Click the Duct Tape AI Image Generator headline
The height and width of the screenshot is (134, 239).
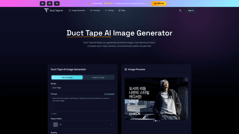pos(119,33)
